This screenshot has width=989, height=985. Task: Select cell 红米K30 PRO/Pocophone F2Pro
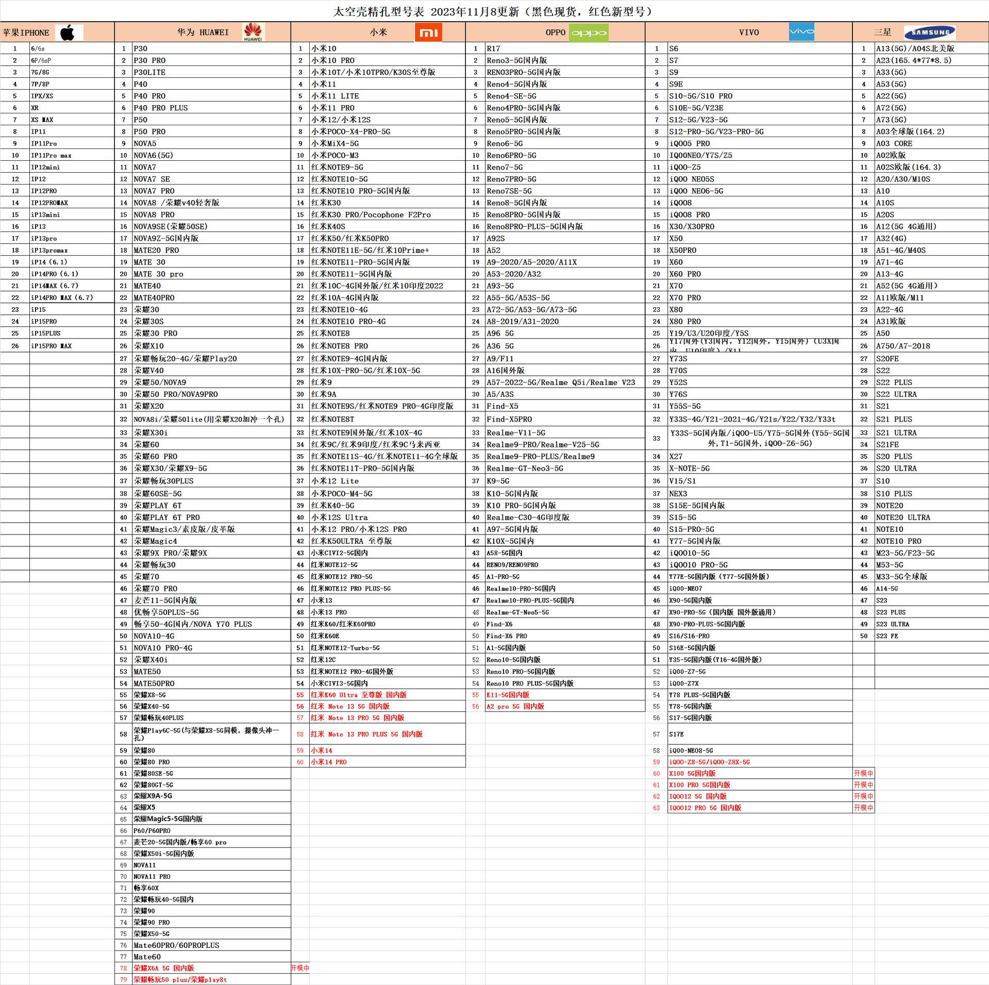pos(387,214)
